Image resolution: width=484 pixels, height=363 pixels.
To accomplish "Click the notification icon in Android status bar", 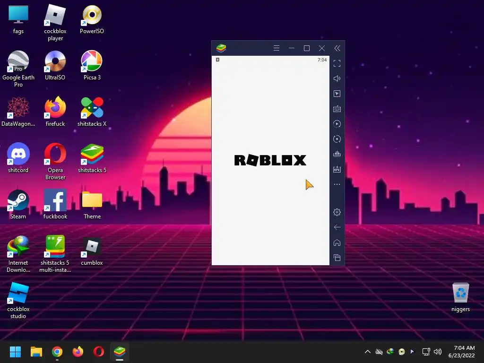I will coord(217,60).
